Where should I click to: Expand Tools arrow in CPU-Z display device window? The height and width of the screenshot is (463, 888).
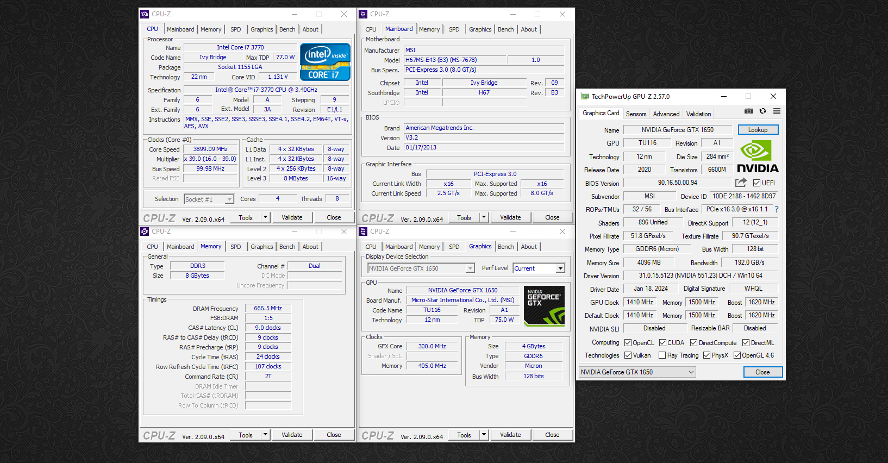click(x=484, y=435)
